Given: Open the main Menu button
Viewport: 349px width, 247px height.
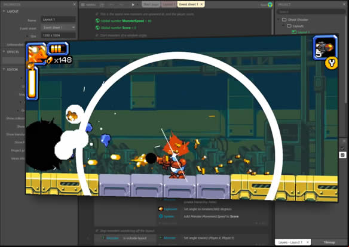Looking at the screenshot, I should 88,4.
